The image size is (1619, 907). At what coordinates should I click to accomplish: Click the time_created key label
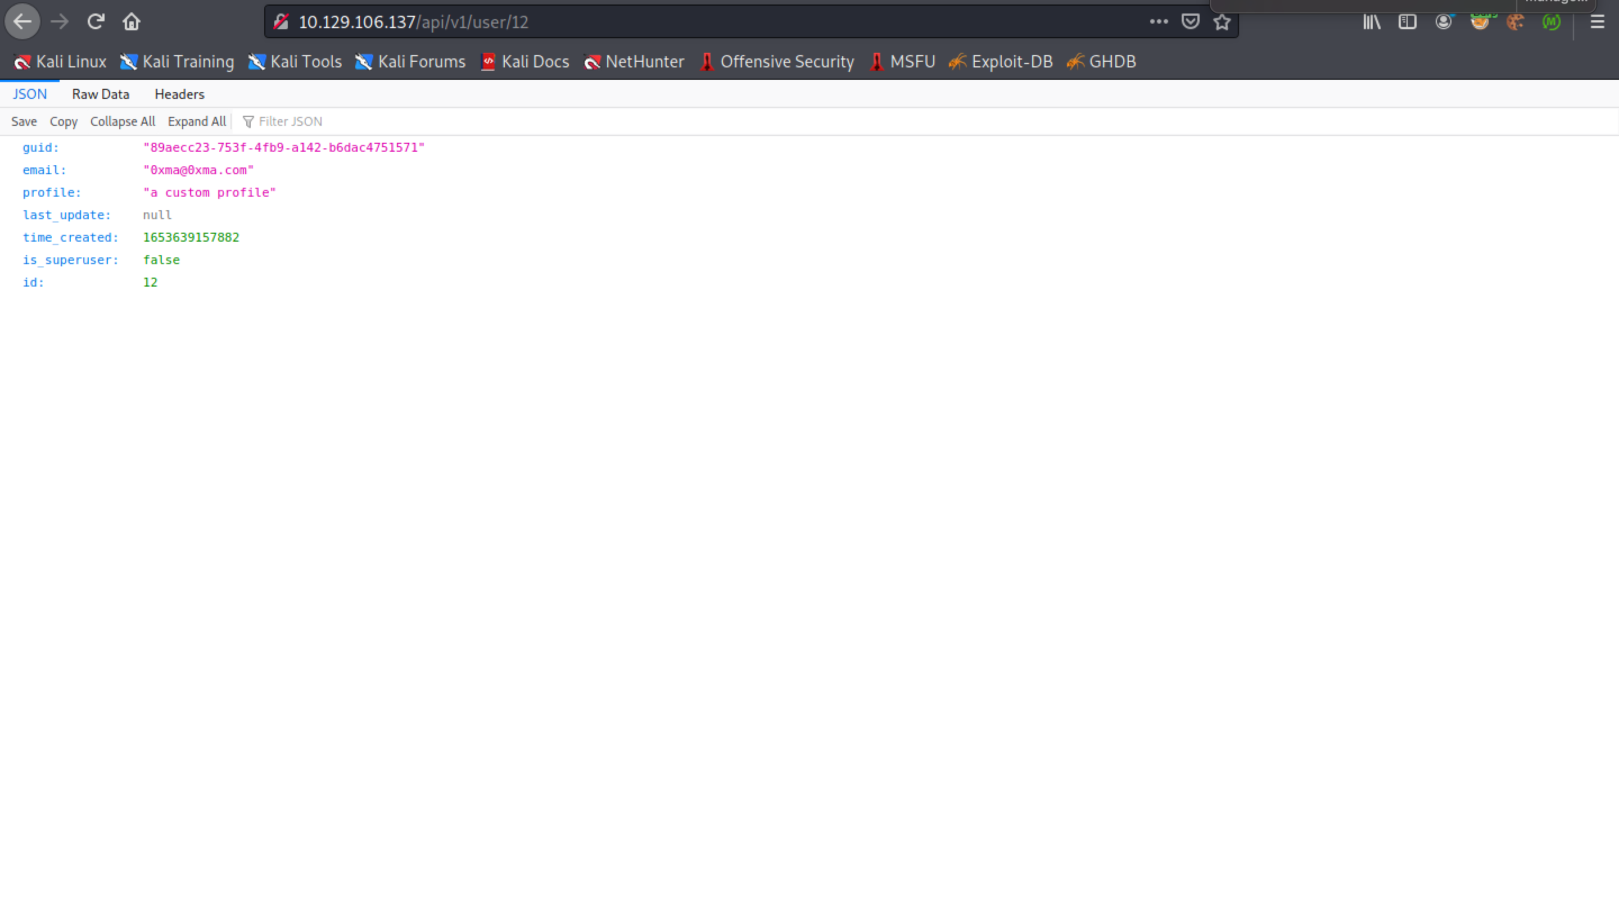tap(70, 238)
